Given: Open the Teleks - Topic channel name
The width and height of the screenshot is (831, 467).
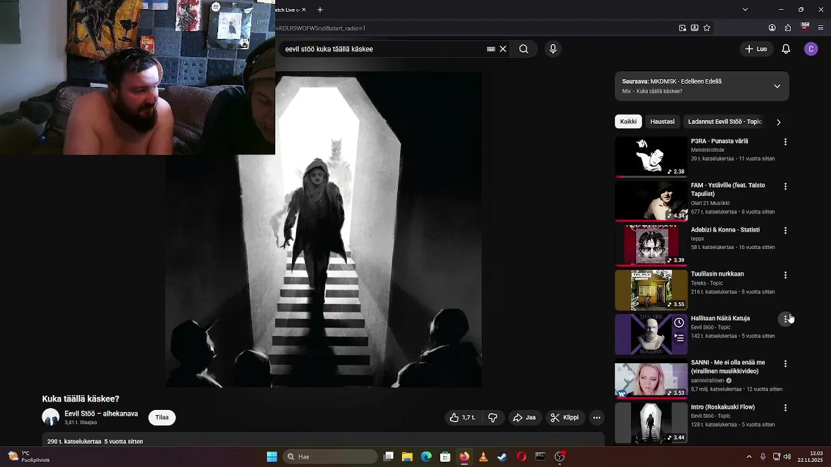Looking at the screenshot, I should pos(706,283).
